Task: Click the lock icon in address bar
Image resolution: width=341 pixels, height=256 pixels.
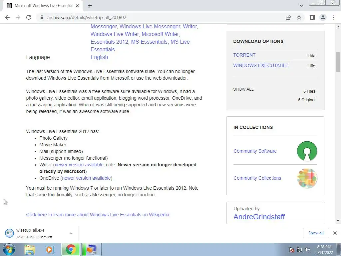Action: pyautogui.click(x=42, y=17)
